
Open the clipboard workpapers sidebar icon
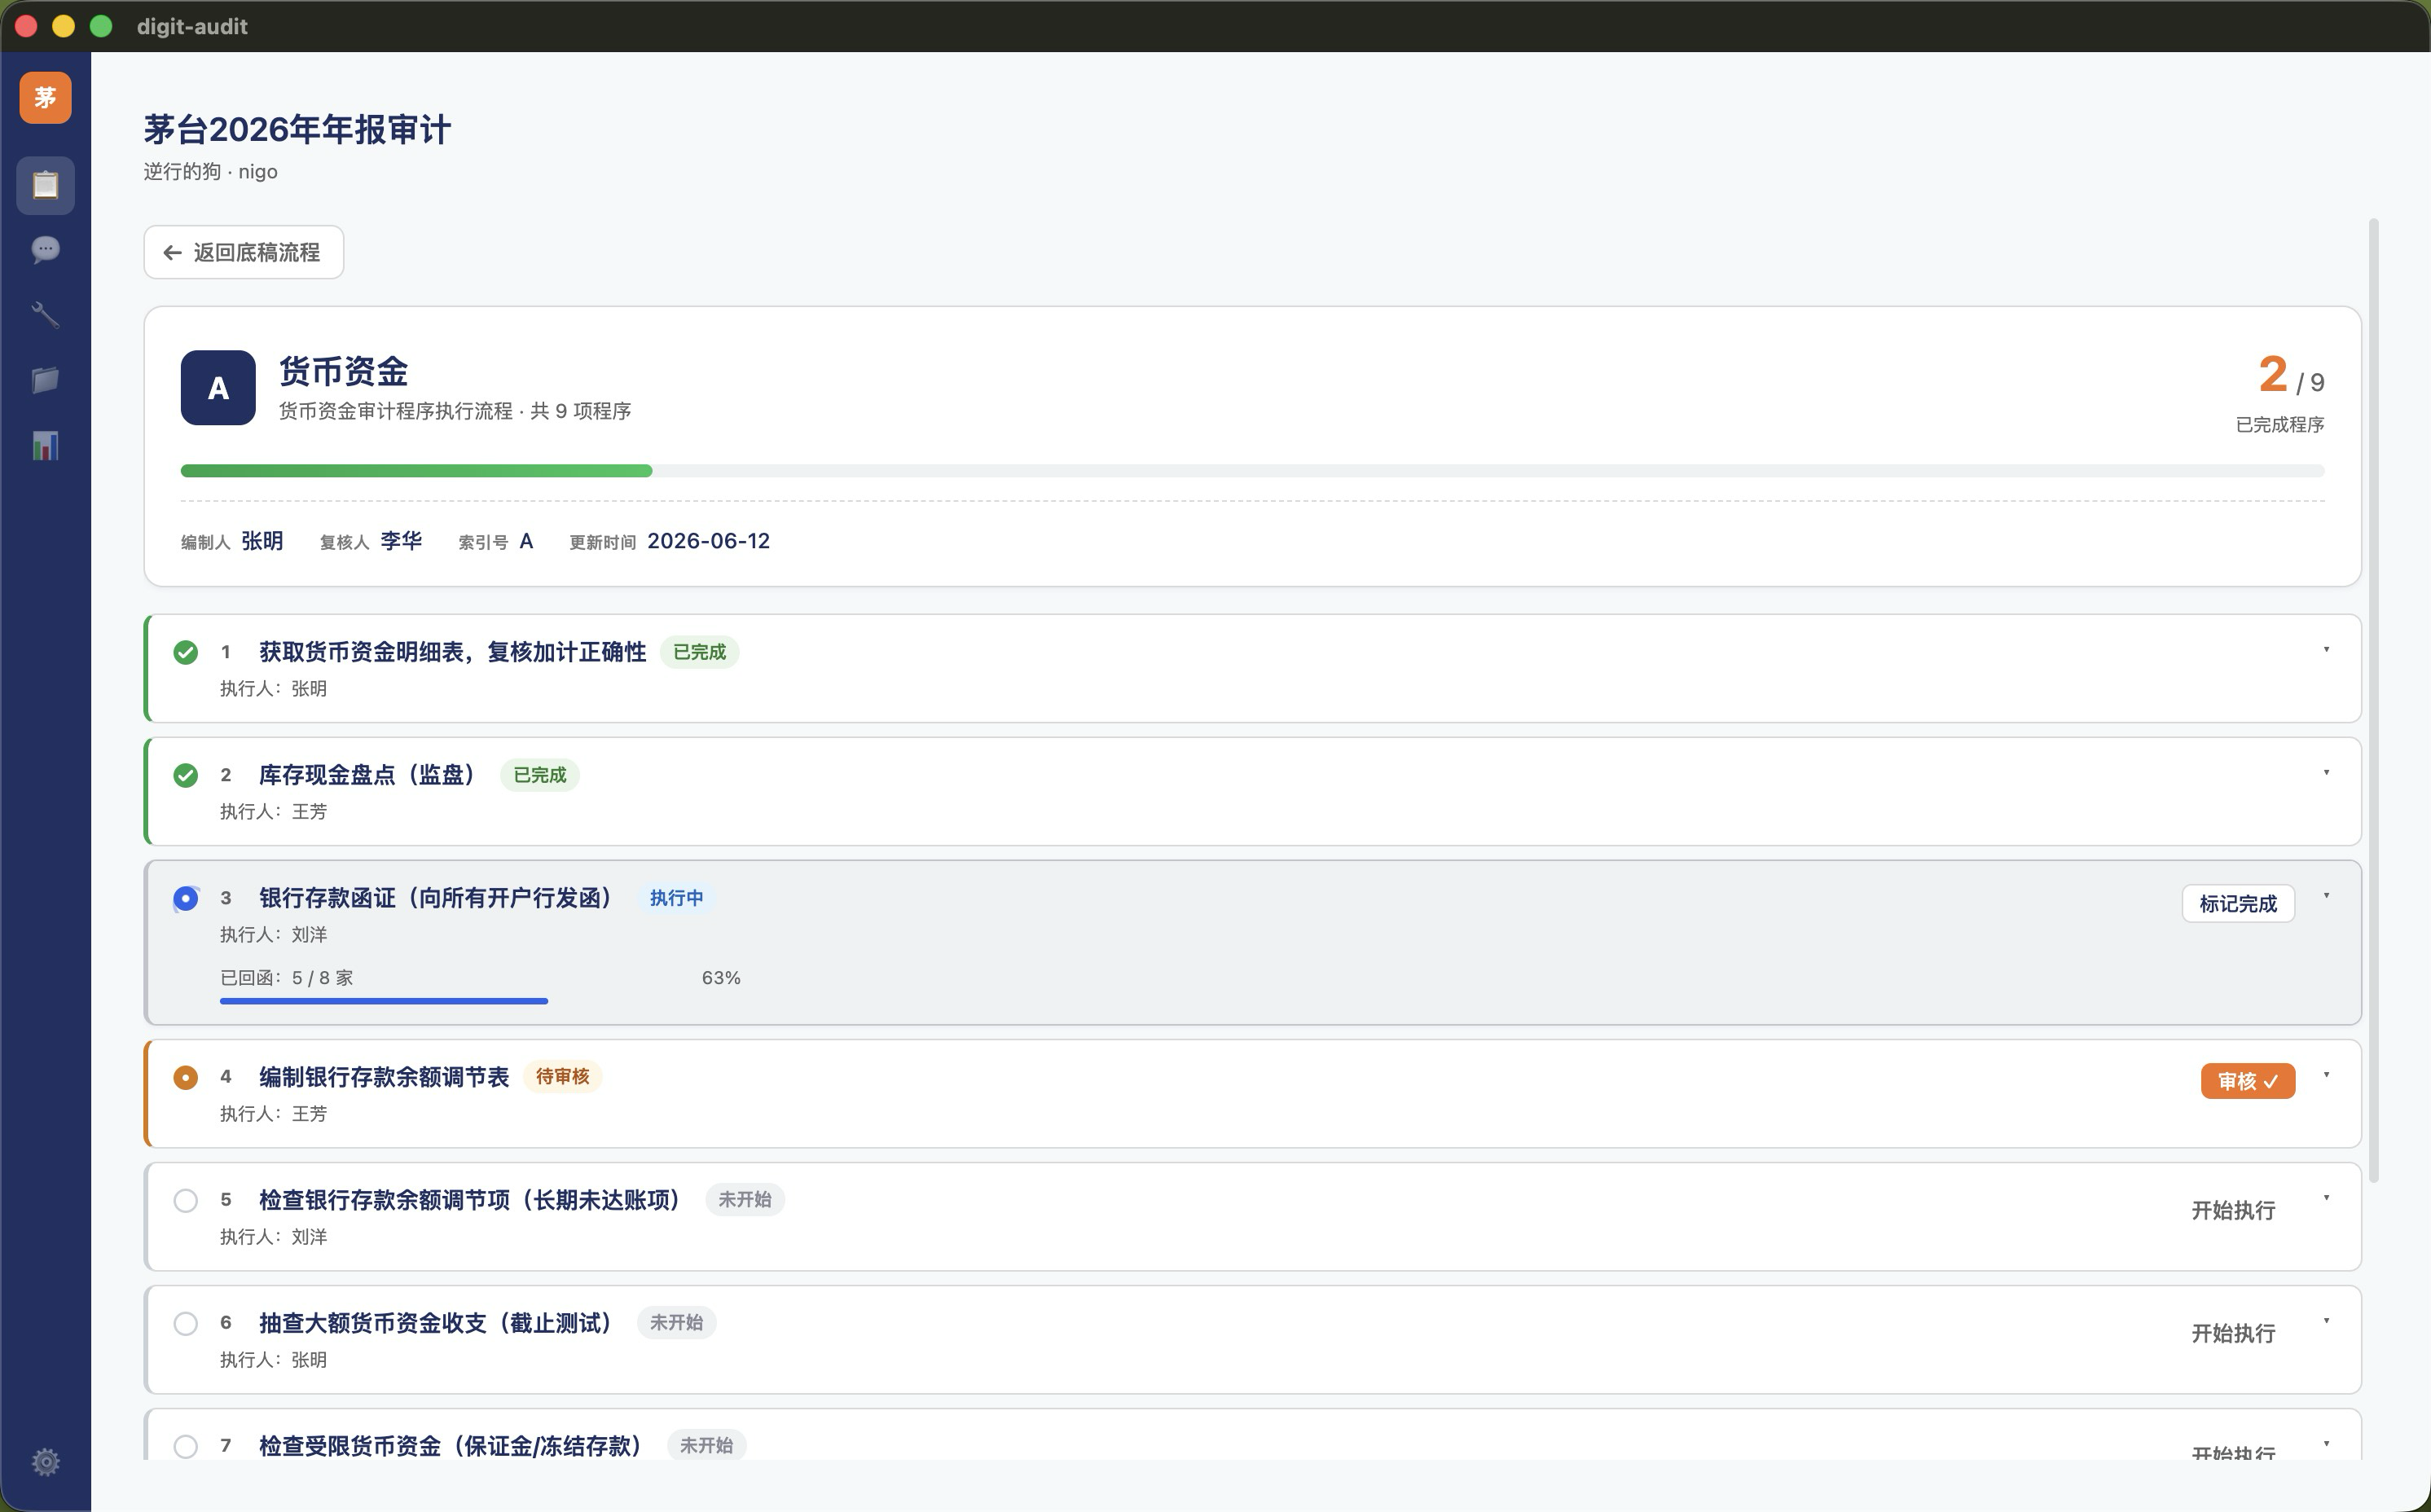click(x=45, y=185)
